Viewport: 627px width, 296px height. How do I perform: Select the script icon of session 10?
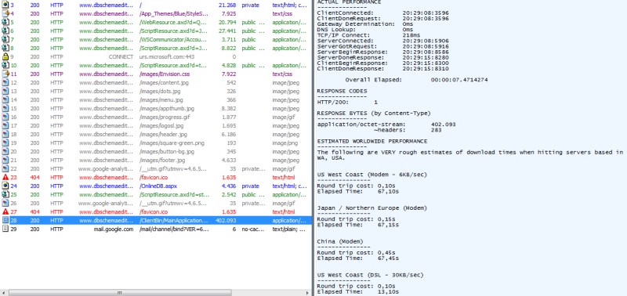[x=5, y=66]
